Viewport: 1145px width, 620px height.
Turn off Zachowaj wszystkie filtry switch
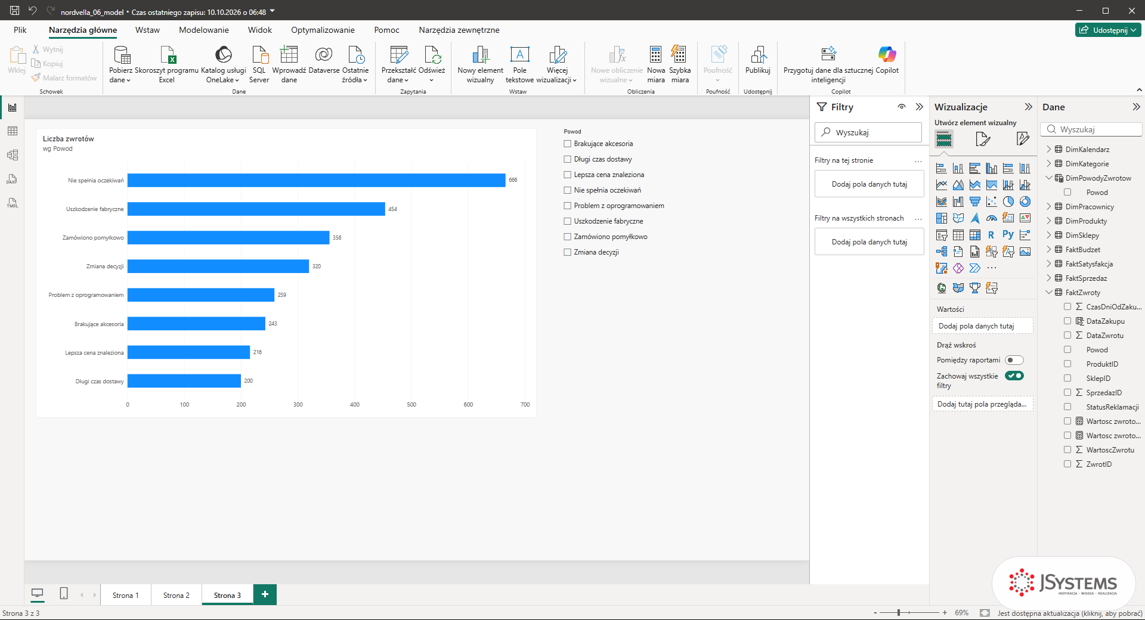[x=1014, y=376]
